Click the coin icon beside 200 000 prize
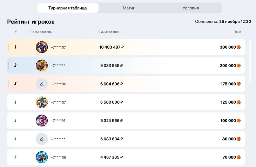Screen dimensions: 256x167 [239, 65]
